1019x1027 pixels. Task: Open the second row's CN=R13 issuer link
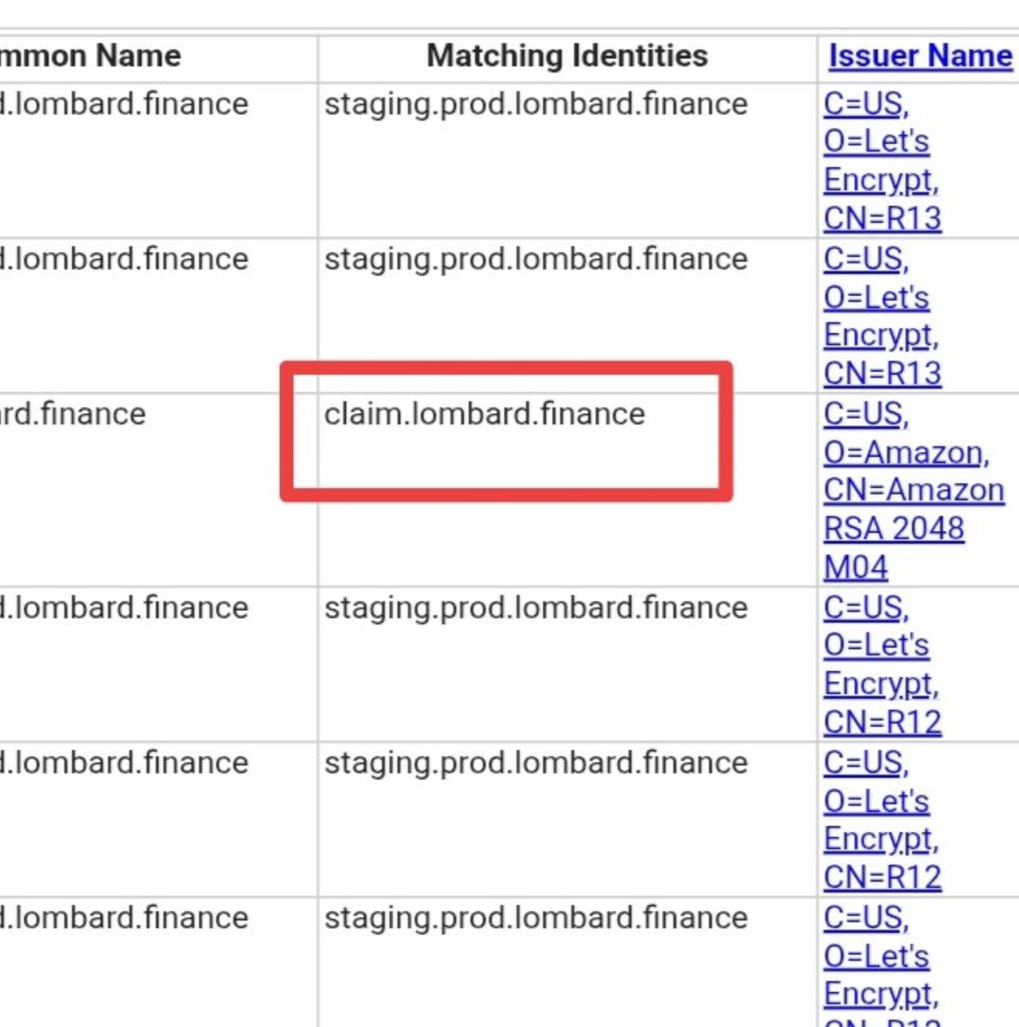point(882,374)
